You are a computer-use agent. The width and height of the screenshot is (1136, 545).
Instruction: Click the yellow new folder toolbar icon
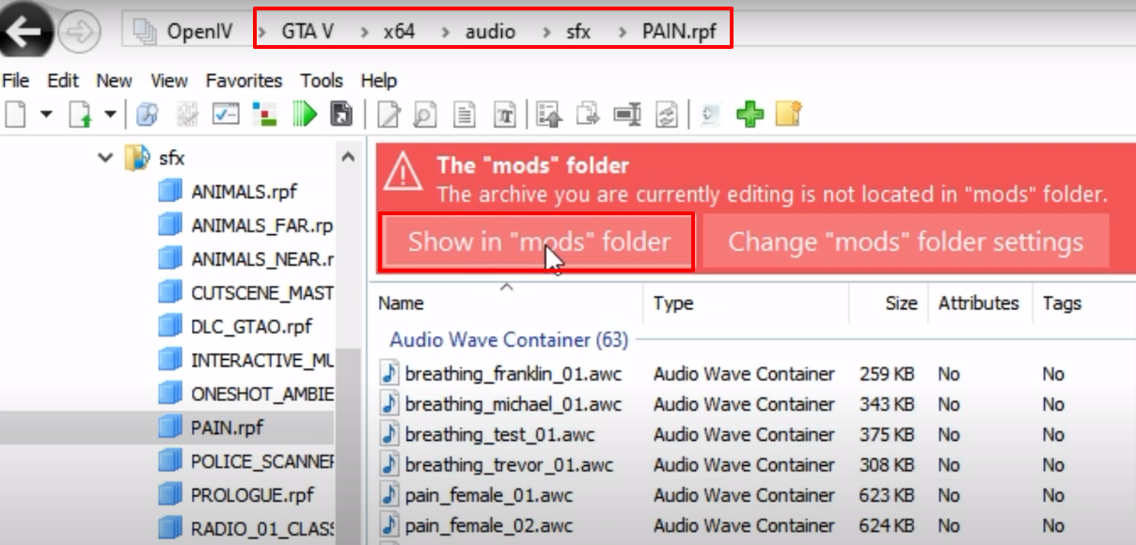coord(788,114)
